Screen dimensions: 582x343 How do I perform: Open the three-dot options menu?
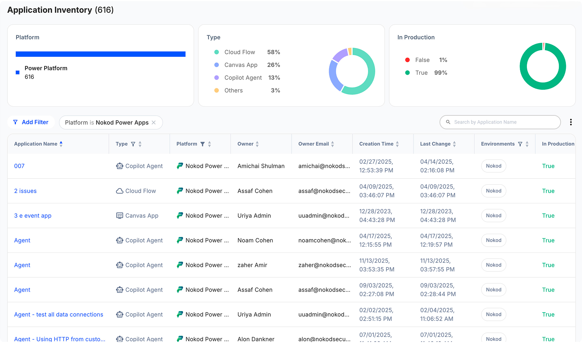(x=571, y=122)
